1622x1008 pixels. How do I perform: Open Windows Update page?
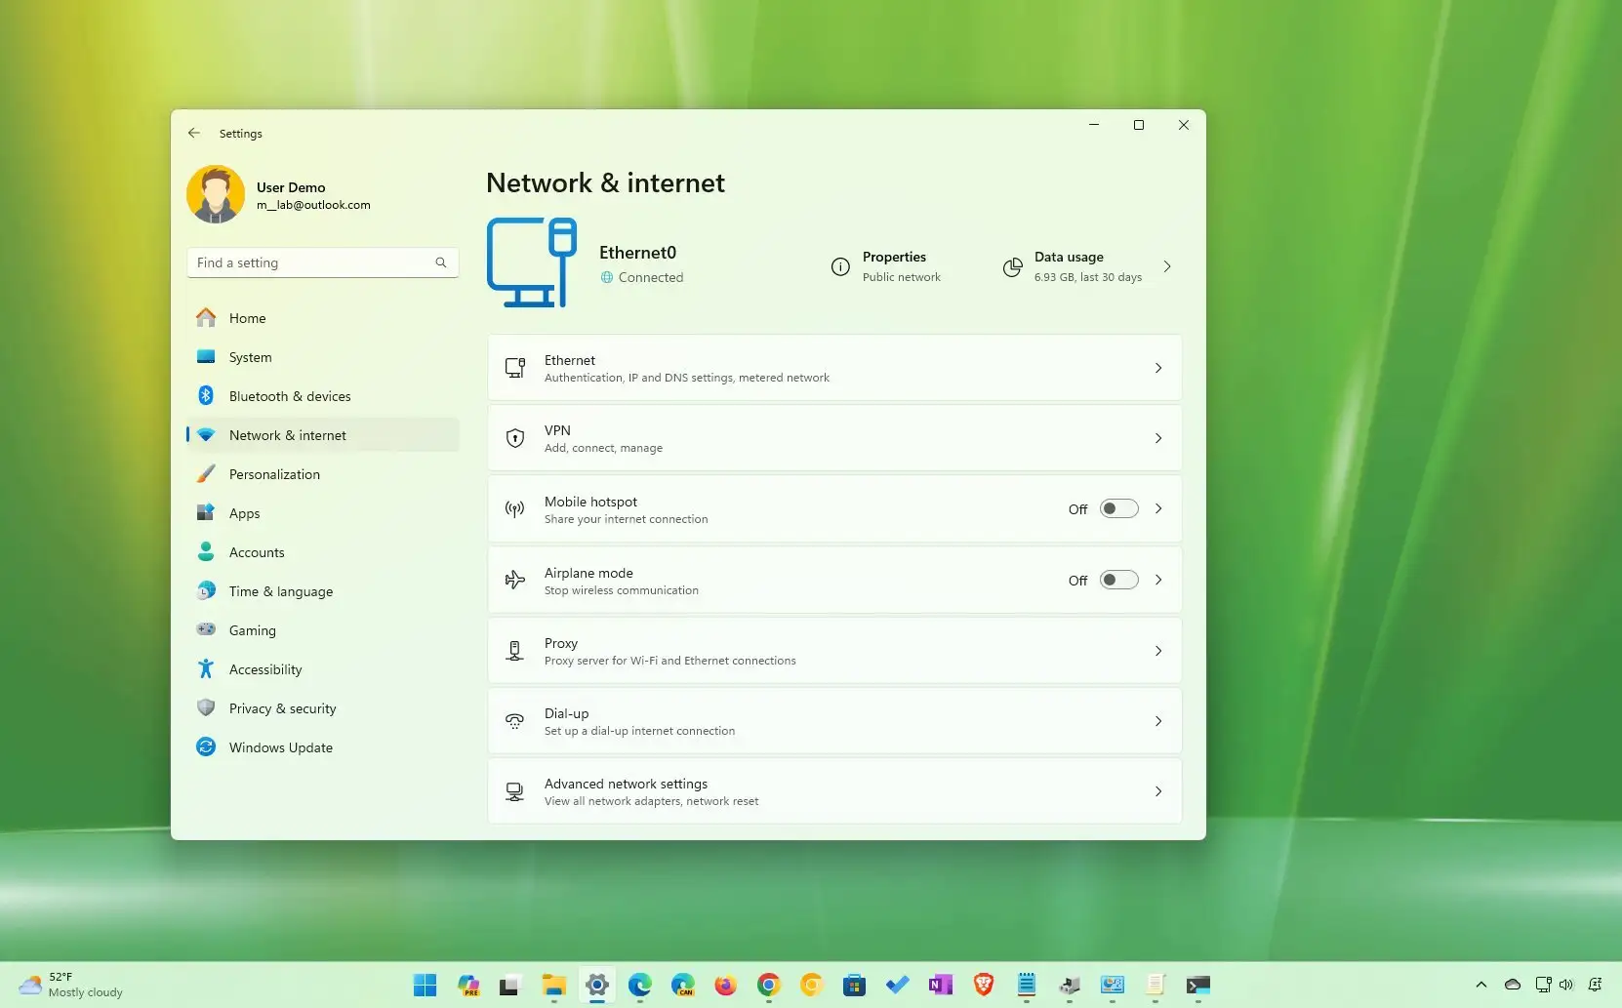[322, 747]
